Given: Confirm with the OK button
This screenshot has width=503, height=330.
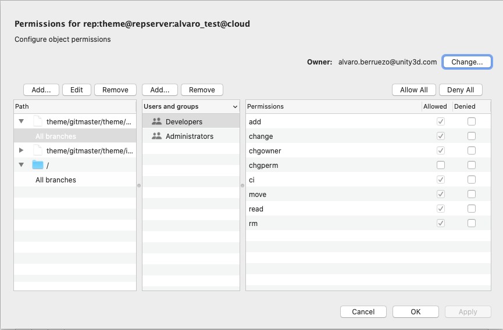Looking at the screenshot, I should 415,312.
